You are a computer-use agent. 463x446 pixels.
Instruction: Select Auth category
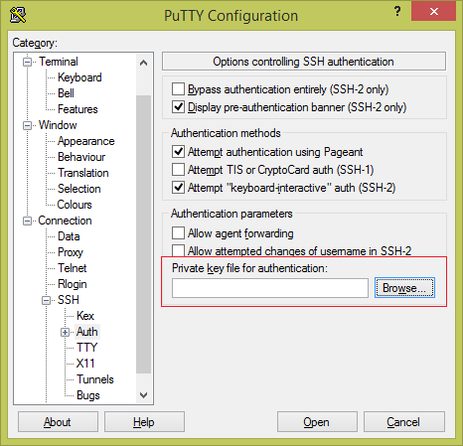86,332
